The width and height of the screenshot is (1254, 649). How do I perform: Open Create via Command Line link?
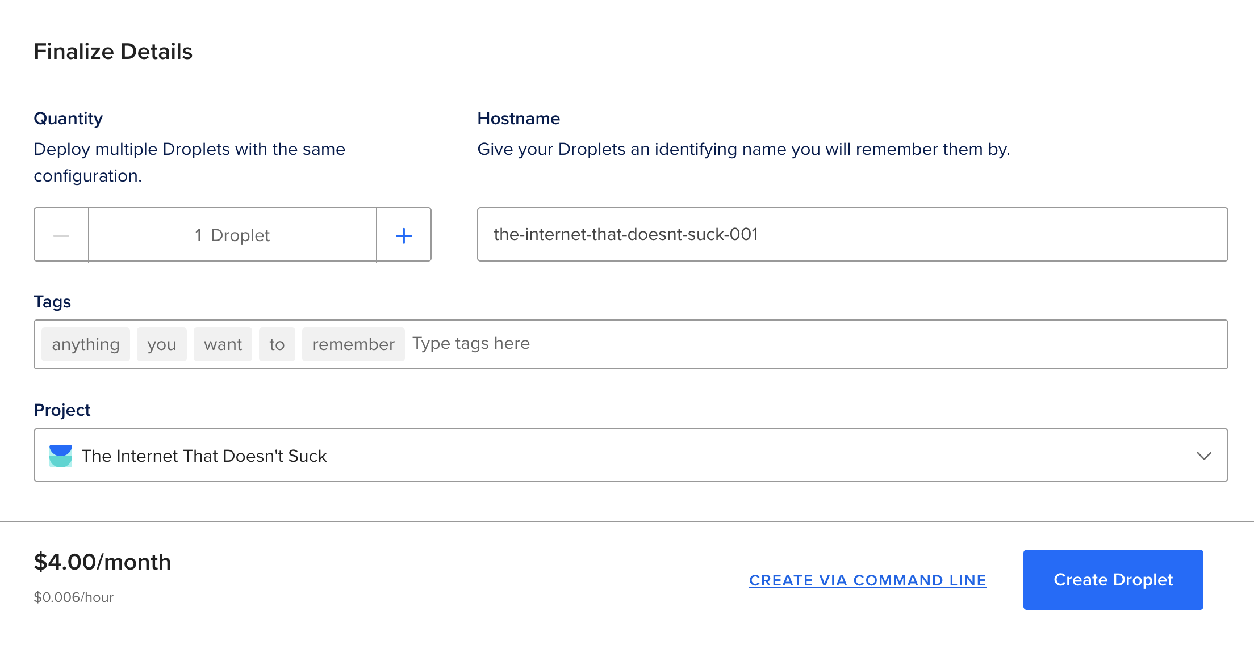(867, 580)
